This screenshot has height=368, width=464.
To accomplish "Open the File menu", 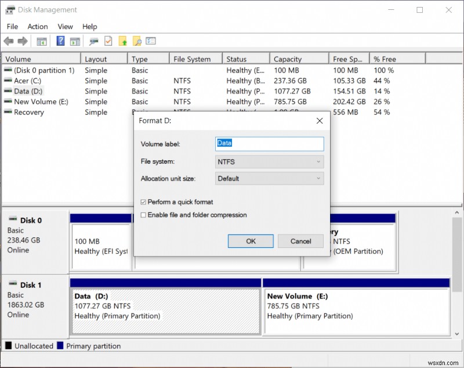I will point(12,27).
